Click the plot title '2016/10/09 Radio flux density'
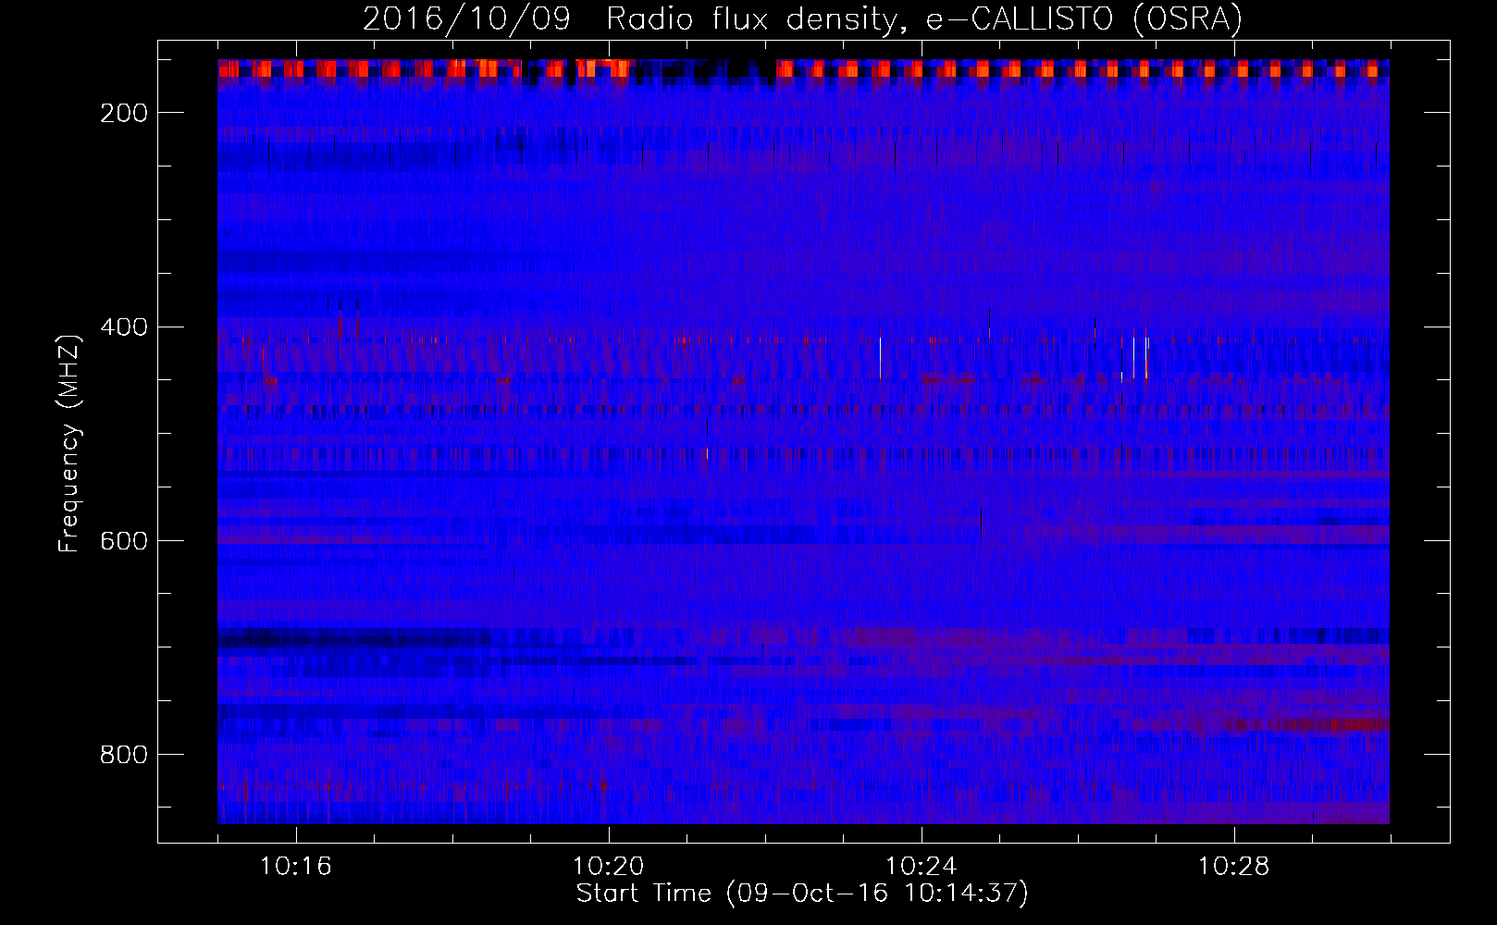Viewport: 1497px width, 925px height. (801, 19)
